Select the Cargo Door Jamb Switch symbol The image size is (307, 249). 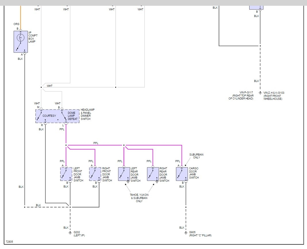182,174
